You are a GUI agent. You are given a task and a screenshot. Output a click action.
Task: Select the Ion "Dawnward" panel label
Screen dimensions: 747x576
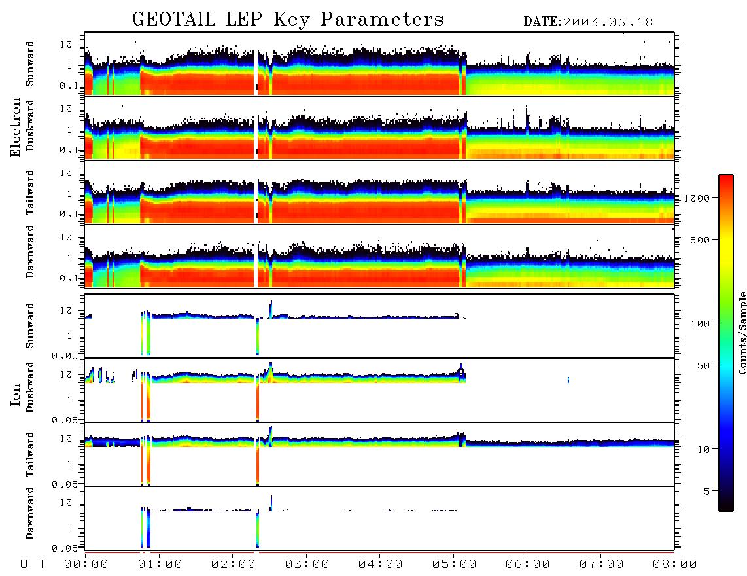(30, 513)
